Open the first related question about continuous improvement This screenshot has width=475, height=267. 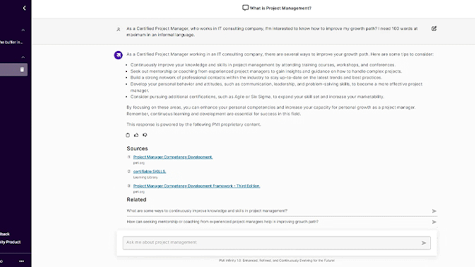(x=207, y=210)
